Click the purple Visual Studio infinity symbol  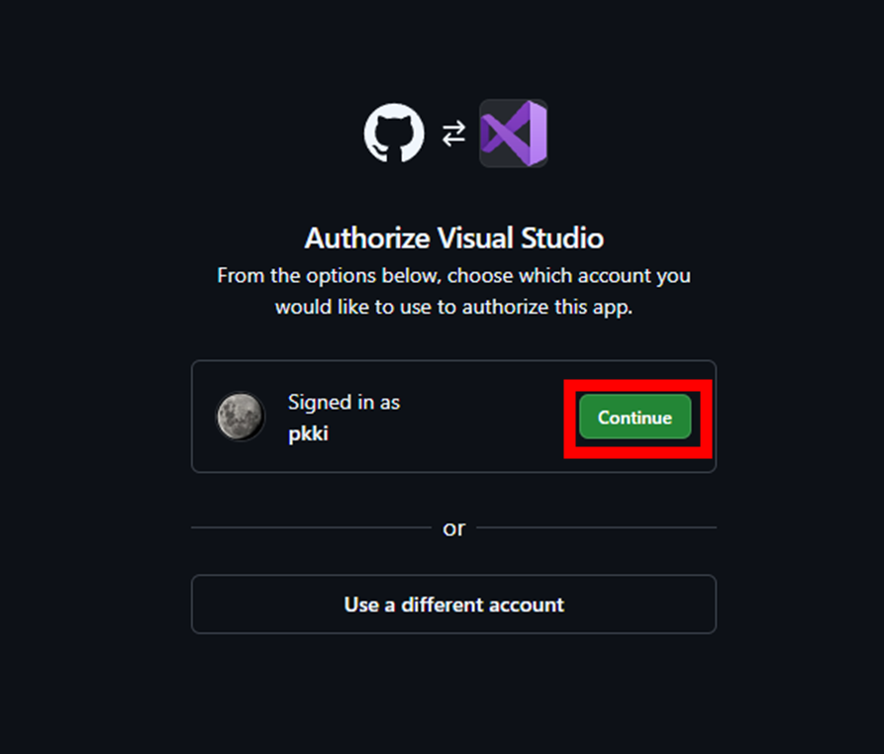(x=513, y=131)
